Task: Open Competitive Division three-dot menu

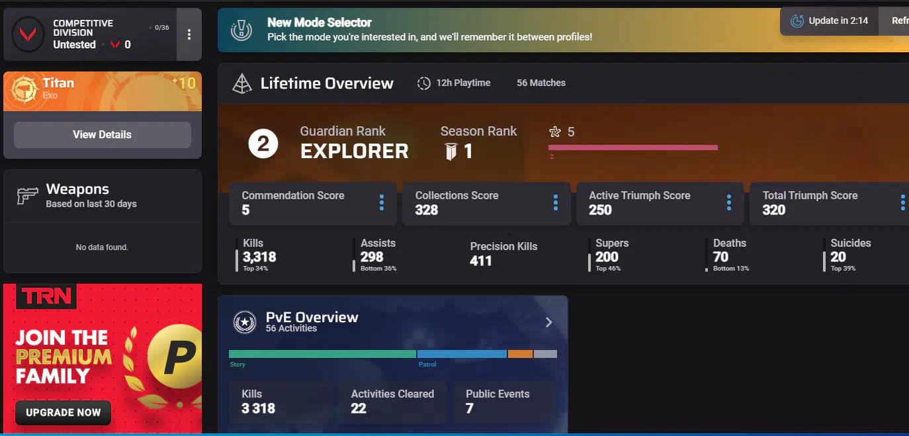Action: pyautogui.click(x=189, y=34)
